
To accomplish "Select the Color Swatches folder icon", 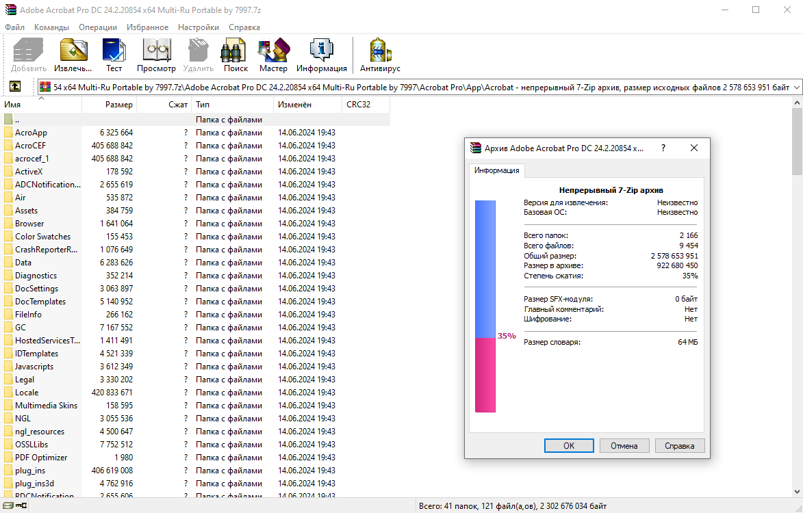I will (8, 236).
